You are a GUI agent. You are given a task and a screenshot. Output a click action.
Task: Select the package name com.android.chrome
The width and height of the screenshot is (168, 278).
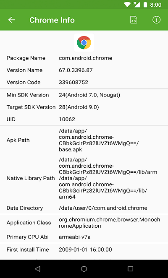85,58
